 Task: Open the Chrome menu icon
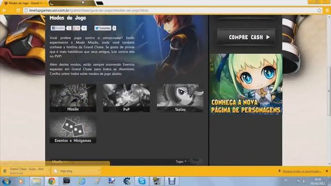[x=327, y=10]
